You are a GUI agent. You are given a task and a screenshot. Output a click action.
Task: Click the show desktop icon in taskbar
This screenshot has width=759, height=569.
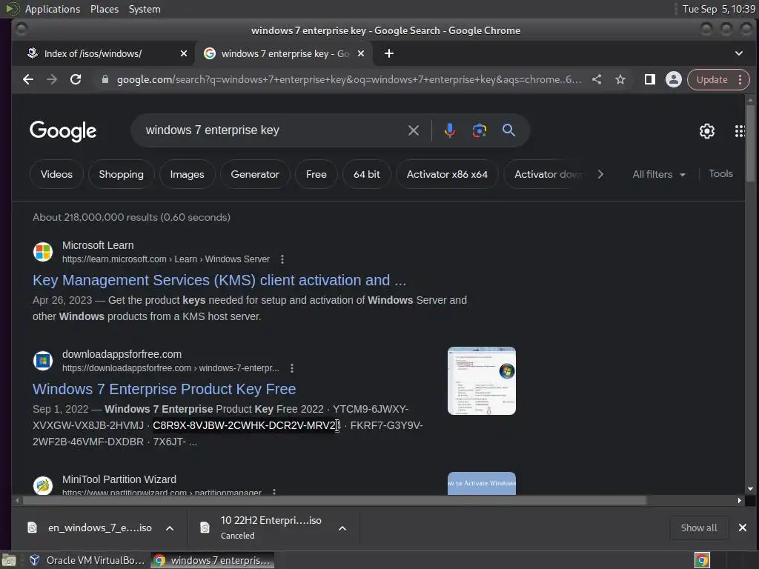click(x=9, y=560)
